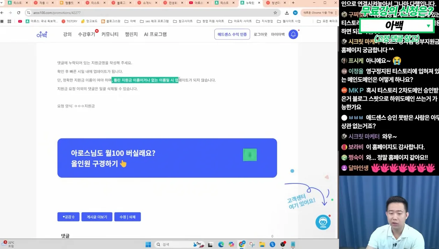The image size is (439, 249).
Task: Click the ♥공감 0 like button
Action: click(x=69, y=217)
